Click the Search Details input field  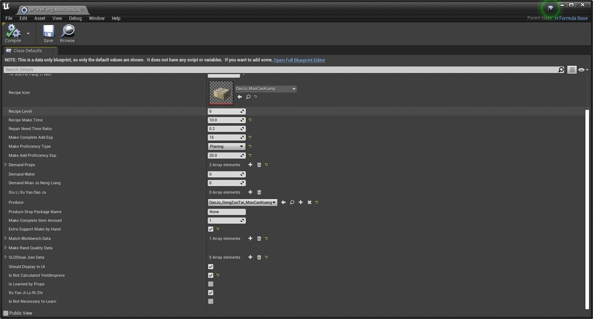tap(279, 70)
